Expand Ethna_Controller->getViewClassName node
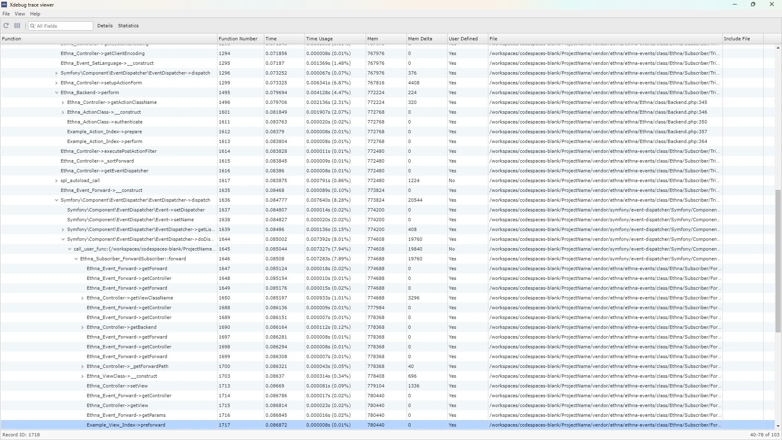The width and height of the screenshot is (782, 440). tap(83, 298)
